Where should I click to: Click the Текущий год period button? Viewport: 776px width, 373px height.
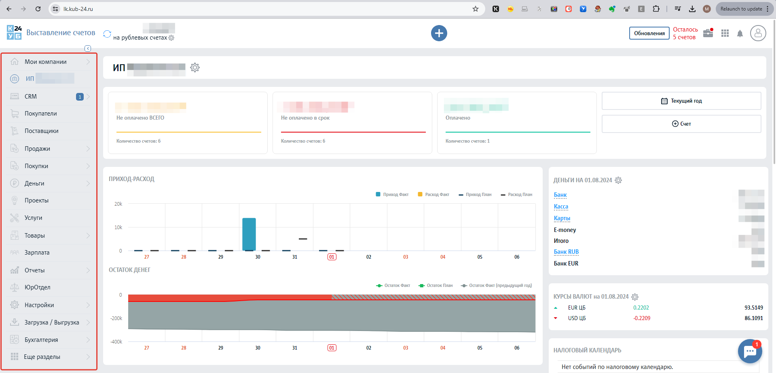click(681, 101)
